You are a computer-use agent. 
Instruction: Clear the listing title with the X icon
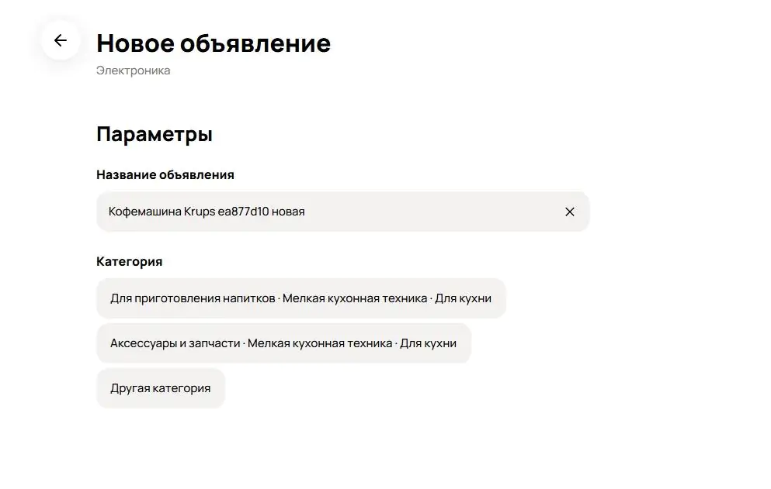click(570, 212)
